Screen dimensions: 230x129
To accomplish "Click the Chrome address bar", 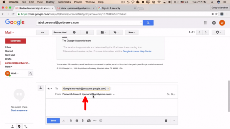I will 114,14.
